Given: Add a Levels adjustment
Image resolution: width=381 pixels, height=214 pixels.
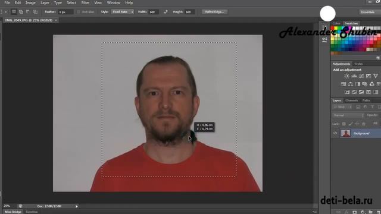Looking at the screenshot, I should point(354,76).
